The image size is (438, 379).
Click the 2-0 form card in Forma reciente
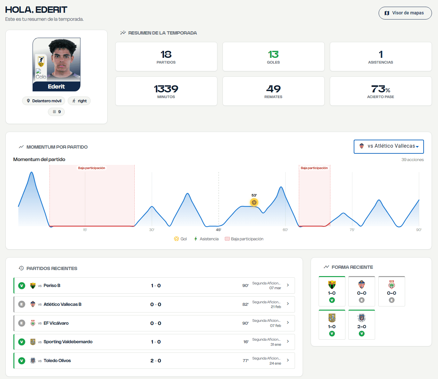click(362, 325)
